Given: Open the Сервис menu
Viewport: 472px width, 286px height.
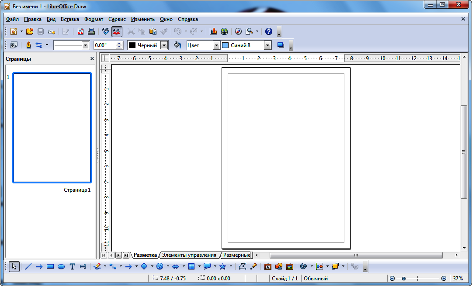Looking at the screenshot, I should point(117,19).
